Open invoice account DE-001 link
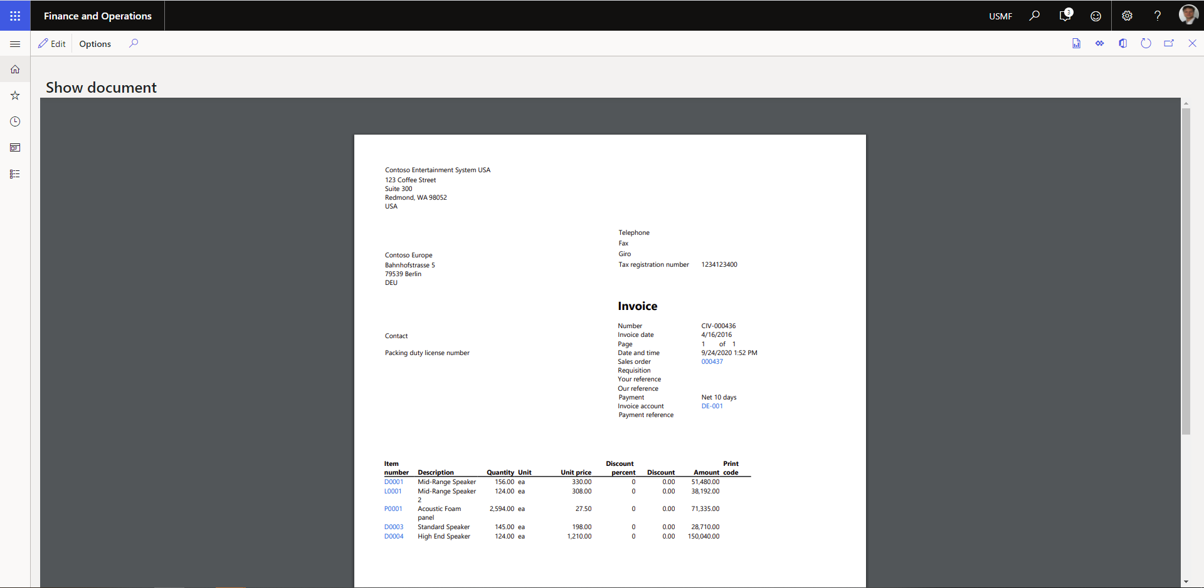 712,406
